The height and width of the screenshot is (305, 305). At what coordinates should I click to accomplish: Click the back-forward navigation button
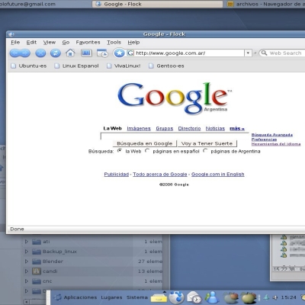coord(20,53)
